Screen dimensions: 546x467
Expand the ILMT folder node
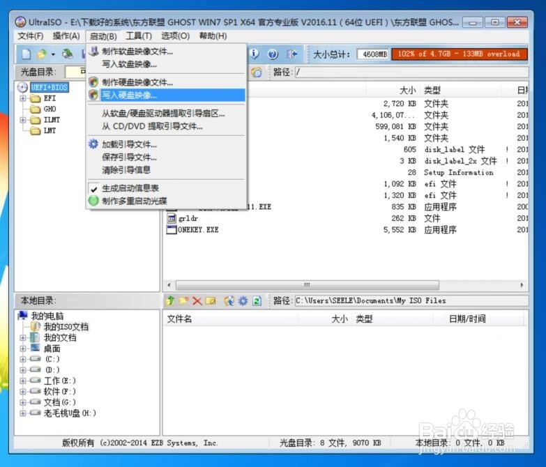pos(23,120)
